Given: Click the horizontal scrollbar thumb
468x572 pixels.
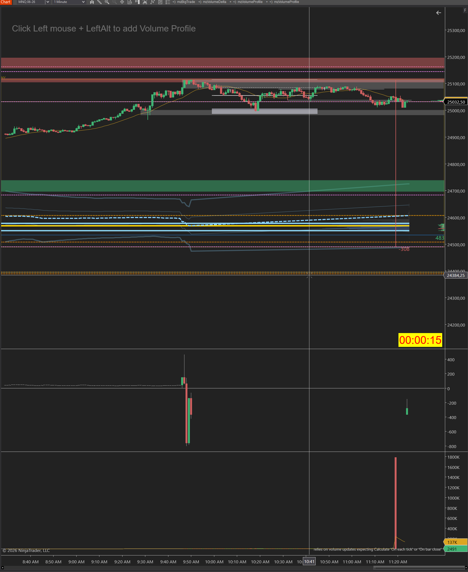Looking at the screenshot, I should [x=419, y=568].
